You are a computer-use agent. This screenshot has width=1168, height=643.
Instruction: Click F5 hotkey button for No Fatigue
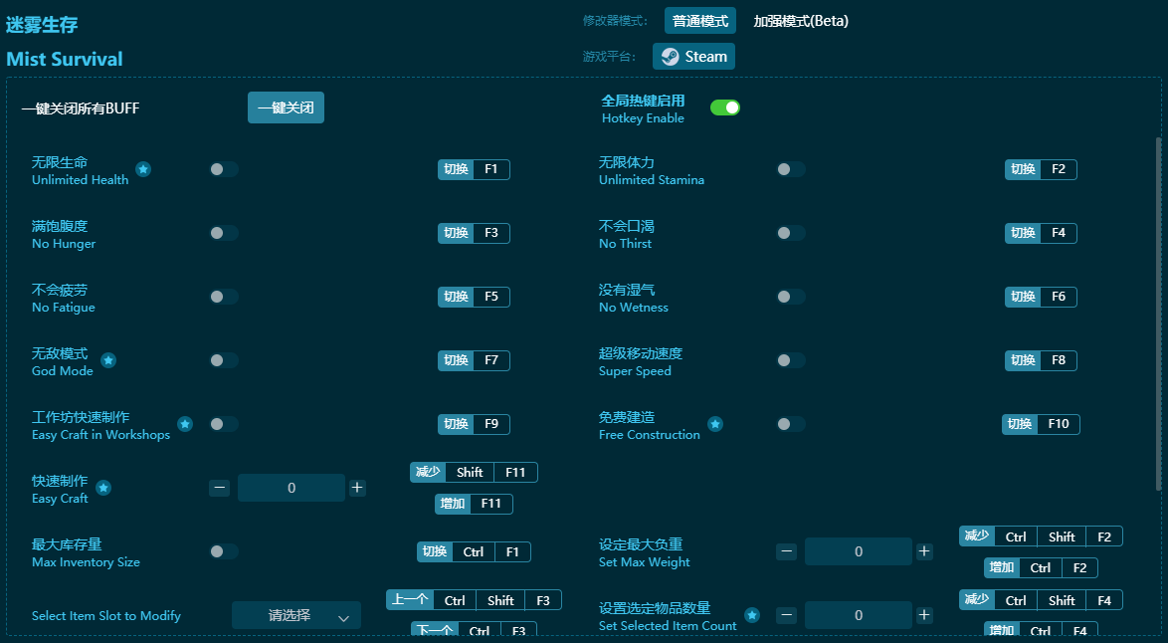[474, 297]
